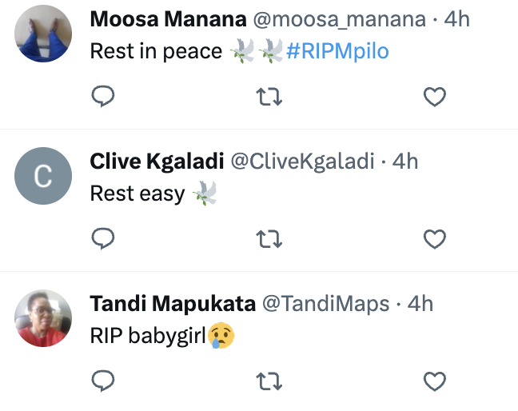This screenshot has width=518, height=411.
Task: Like Tandi Mapukata's RIP babygirl tweet
Action: pyautogui.click(x=435, y=381)
